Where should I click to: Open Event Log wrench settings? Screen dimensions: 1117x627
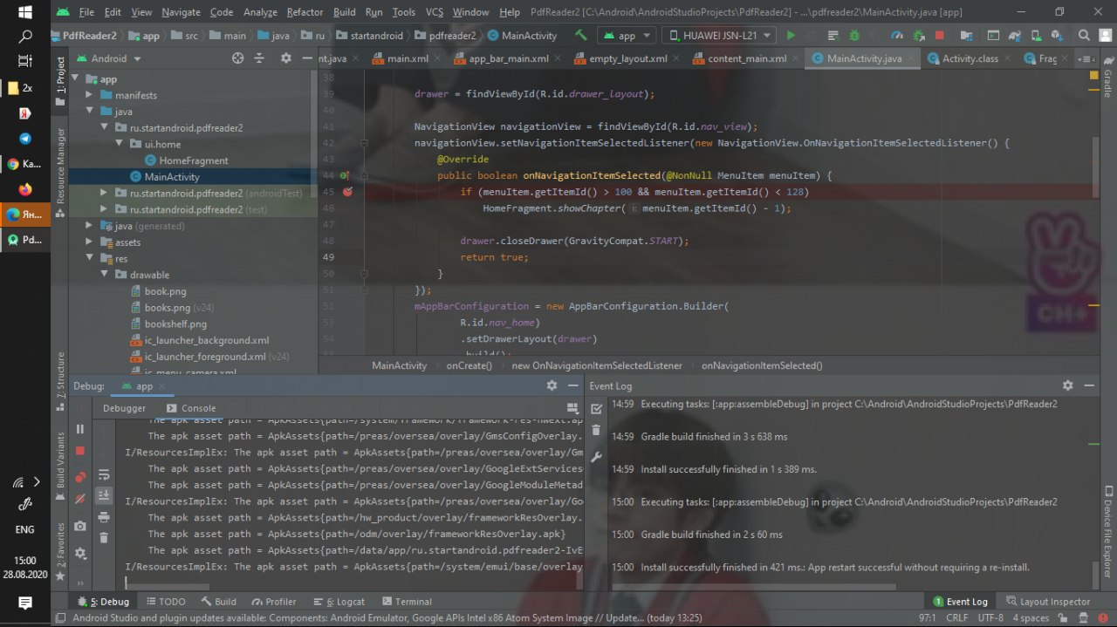tap(596, 457)
